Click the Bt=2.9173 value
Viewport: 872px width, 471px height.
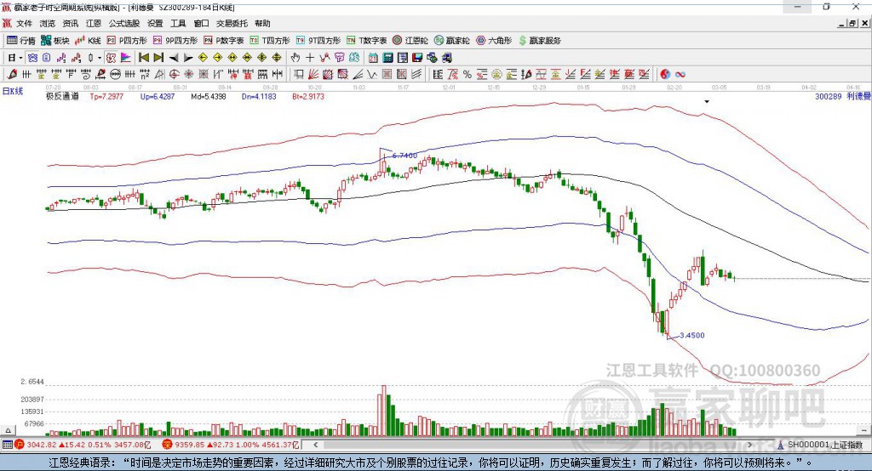tap(308, 96)
